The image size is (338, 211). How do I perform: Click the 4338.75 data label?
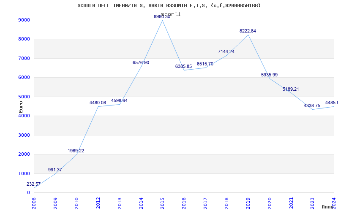[x=312, y=106]
